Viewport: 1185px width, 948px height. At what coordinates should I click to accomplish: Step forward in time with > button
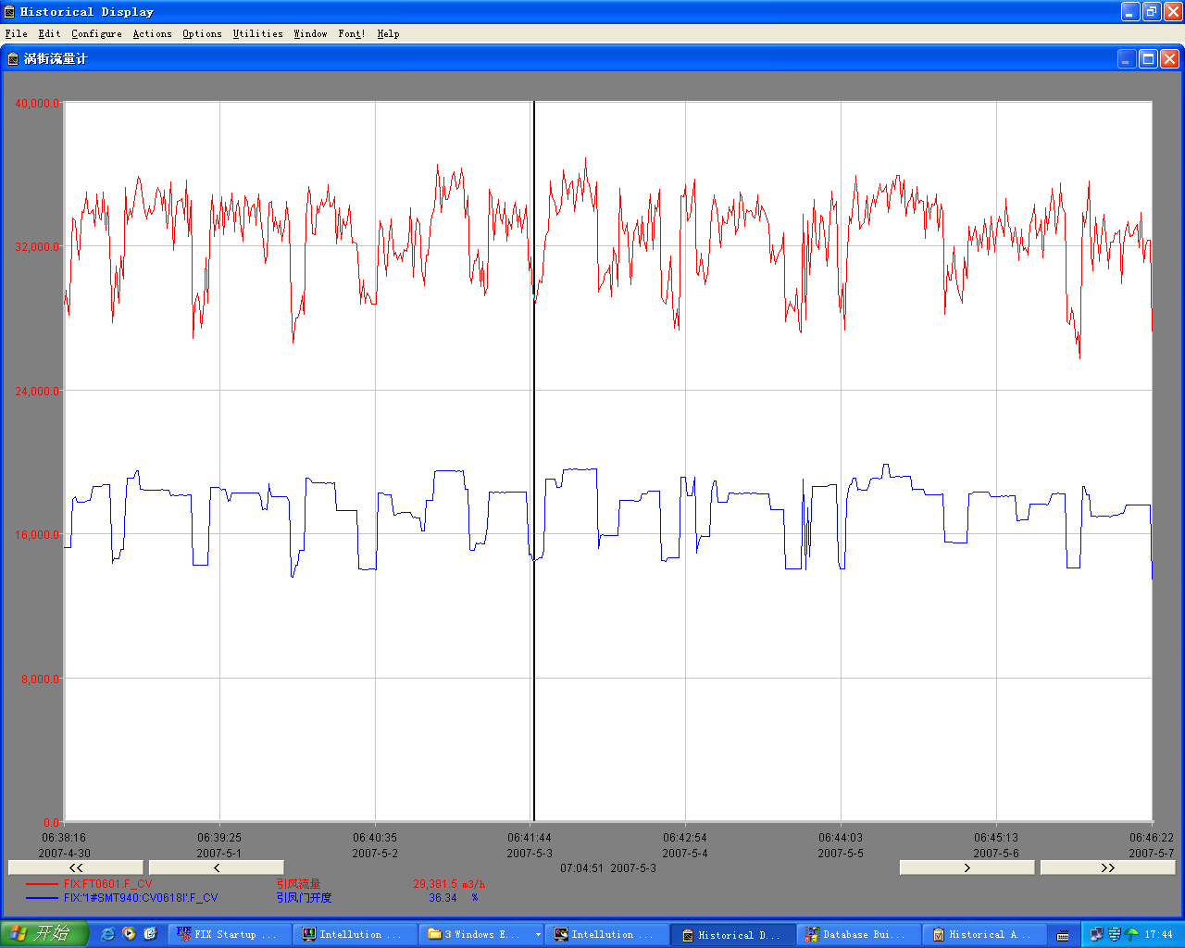pos(967,867)
